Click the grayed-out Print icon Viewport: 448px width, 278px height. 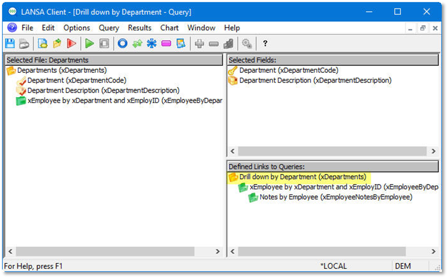point(24,44)
